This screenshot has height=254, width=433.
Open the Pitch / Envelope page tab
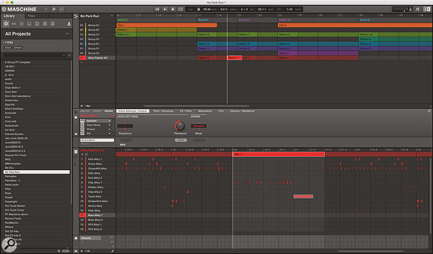[x=163, y=111]
